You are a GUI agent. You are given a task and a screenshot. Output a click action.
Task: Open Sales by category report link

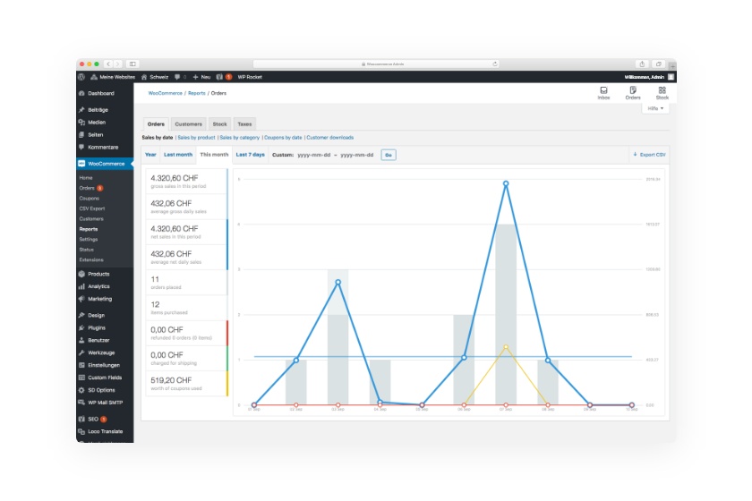(x=239, y=138)
